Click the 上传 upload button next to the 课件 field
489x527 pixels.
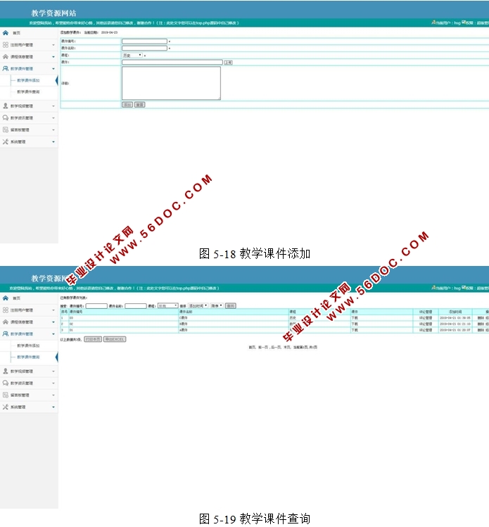[x=228, y=63]
